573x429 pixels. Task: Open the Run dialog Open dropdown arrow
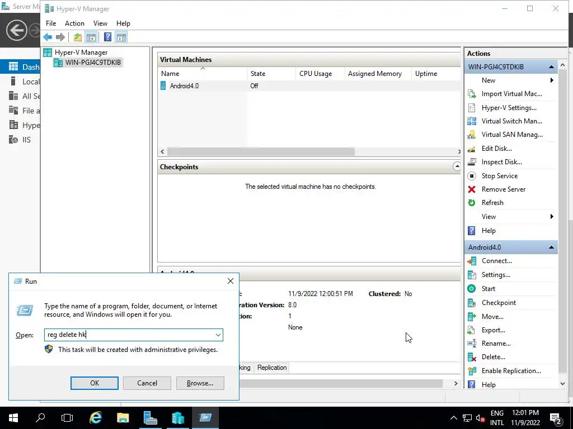[218, 335]
